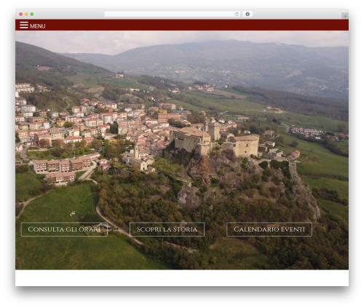Click the round icon beside the address bar

pyautogui.click(x=248, y=14)
